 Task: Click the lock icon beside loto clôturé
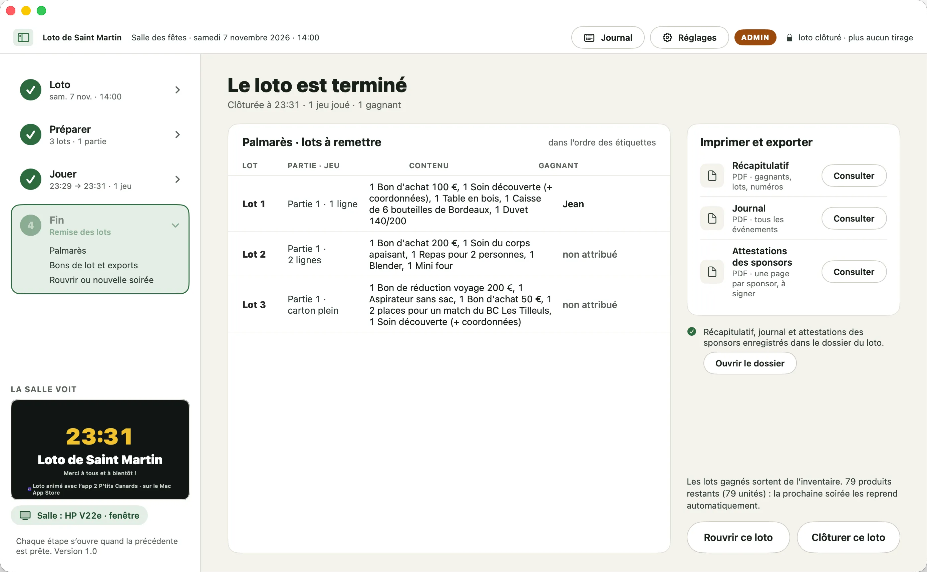[x=789, y=37]
